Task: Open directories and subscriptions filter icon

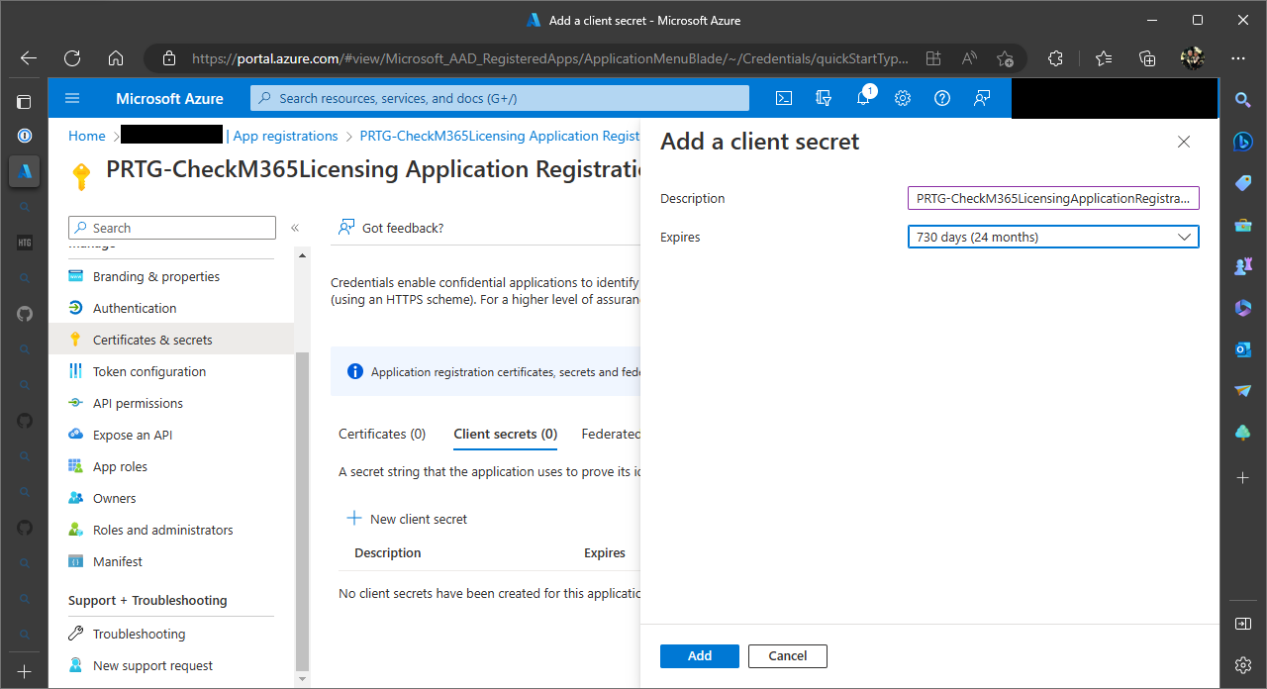Action: click(823, 98)
